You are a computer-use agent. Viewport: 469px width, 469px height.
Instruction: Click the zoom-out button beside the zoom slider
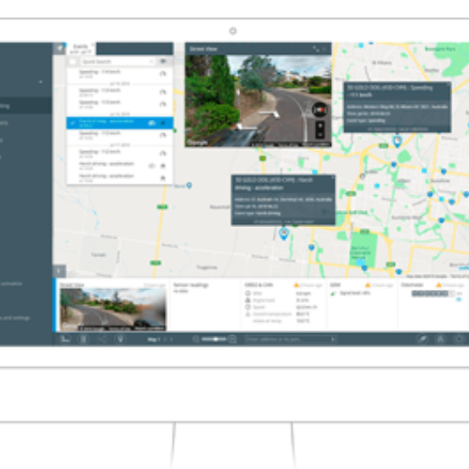pyautogui.click(x=196, y=339)
